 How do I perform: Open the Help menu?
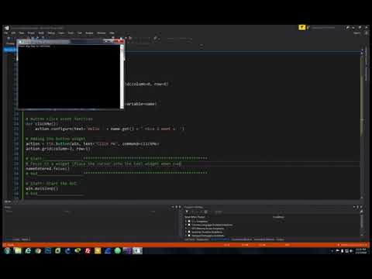pyautogui.click(x=112, y=33)
